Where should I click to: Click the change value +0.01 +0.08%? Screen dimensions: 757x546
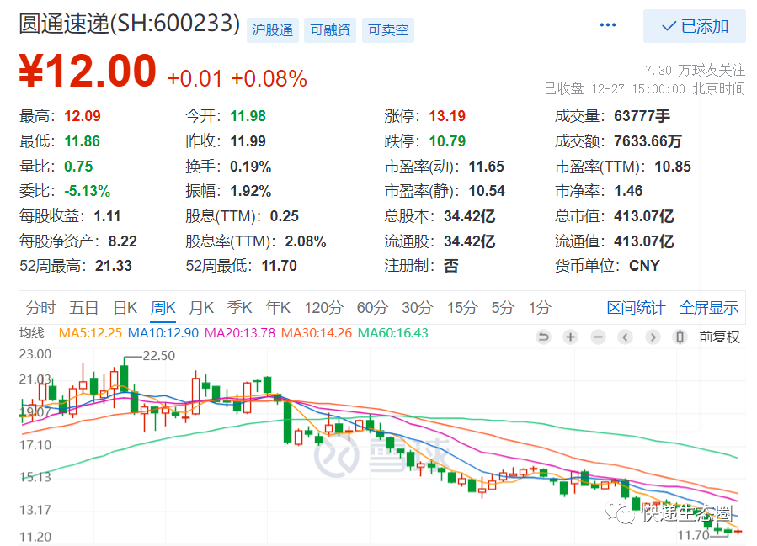coord(237,78)
